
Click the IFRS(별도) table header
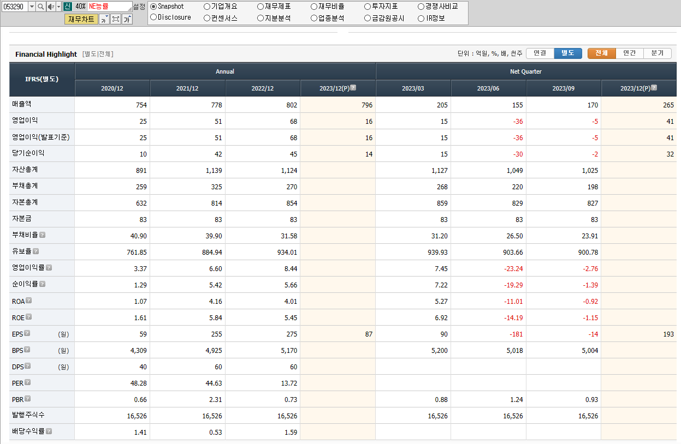[x=42, y=80]
